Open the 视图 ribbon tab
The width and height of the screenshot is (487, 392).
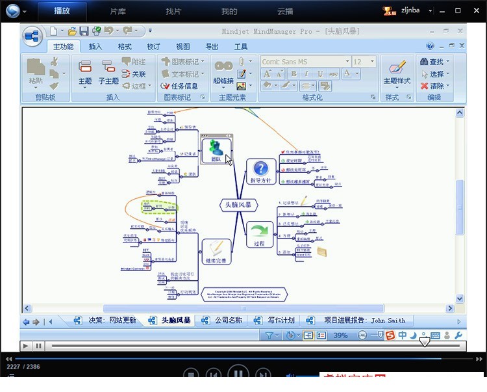[x=183, y=47]
